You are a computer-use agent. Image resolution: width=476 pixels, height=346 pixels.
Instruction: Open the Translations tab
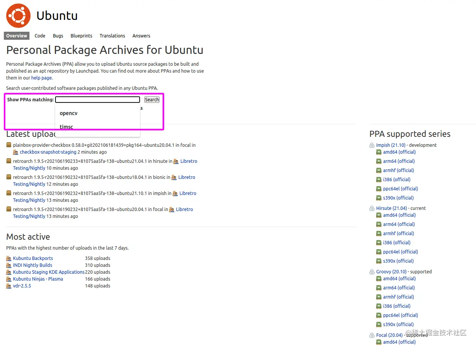(x=112, y=36)
